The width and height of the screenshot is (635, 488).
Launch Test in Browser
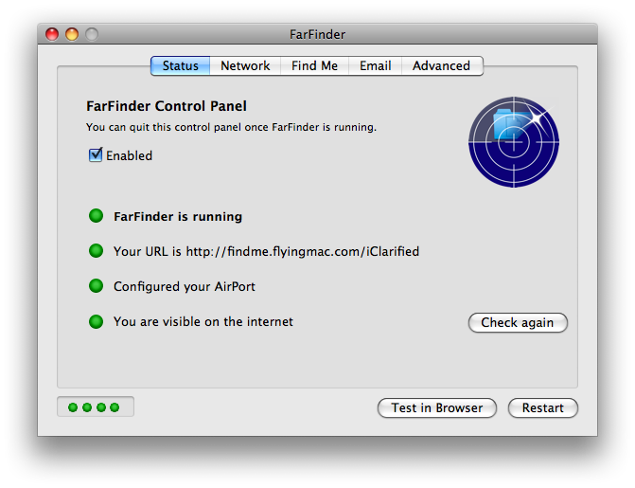[437, 407]
